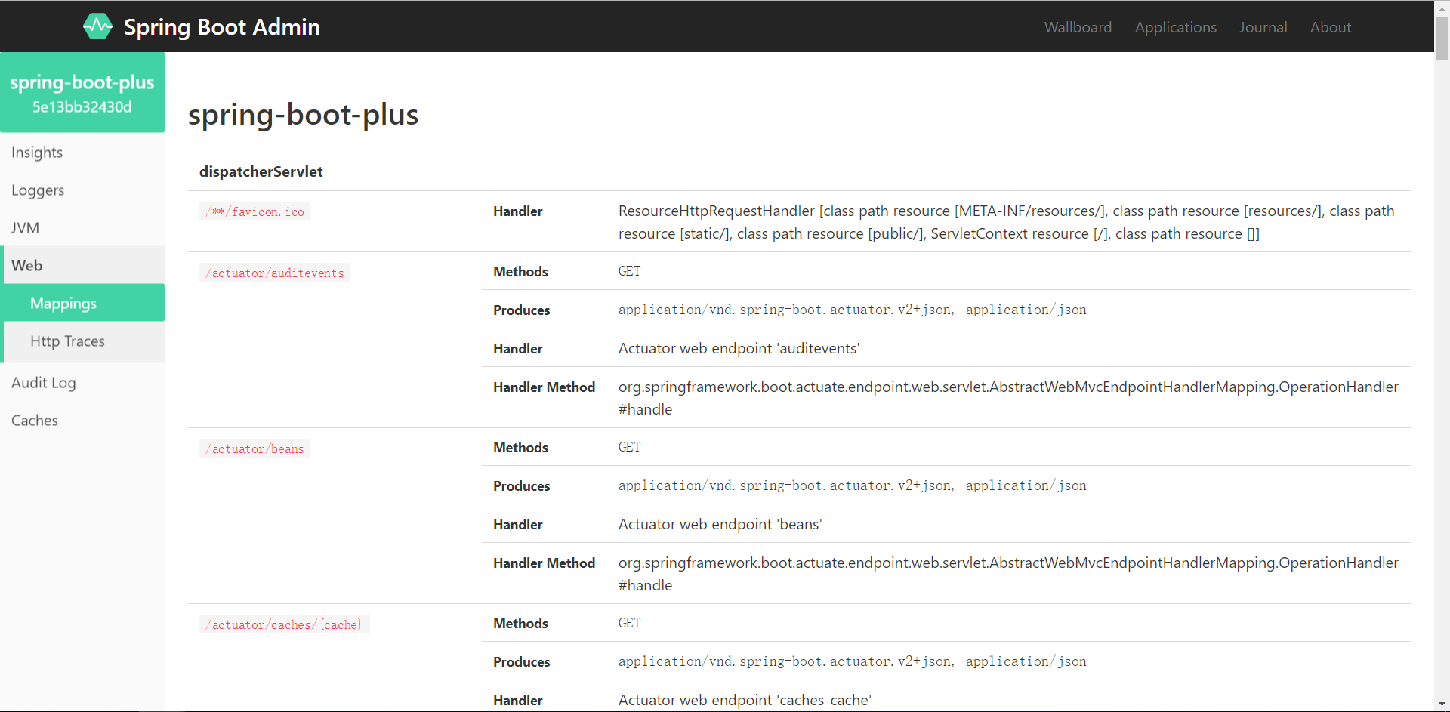
Task: Click the Produces value for /actuator/beans
Action: coord(852,485)
